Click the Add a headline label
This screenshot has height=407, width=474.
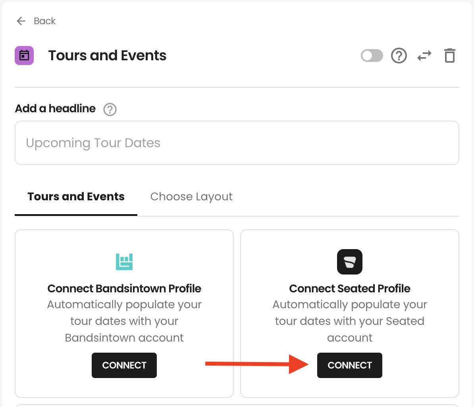[x=55, y=108]
